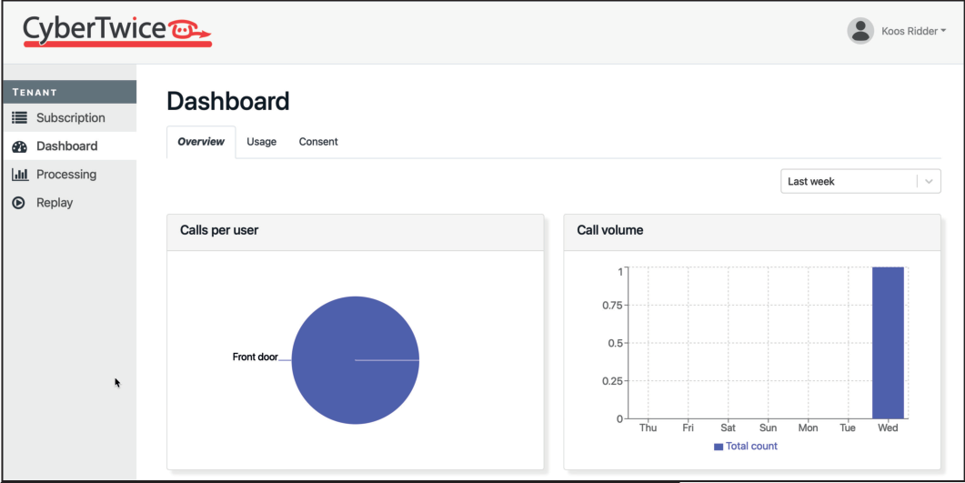Go to Dashboard in sidebar
The image size is (965, 483).
coord(69,146)
